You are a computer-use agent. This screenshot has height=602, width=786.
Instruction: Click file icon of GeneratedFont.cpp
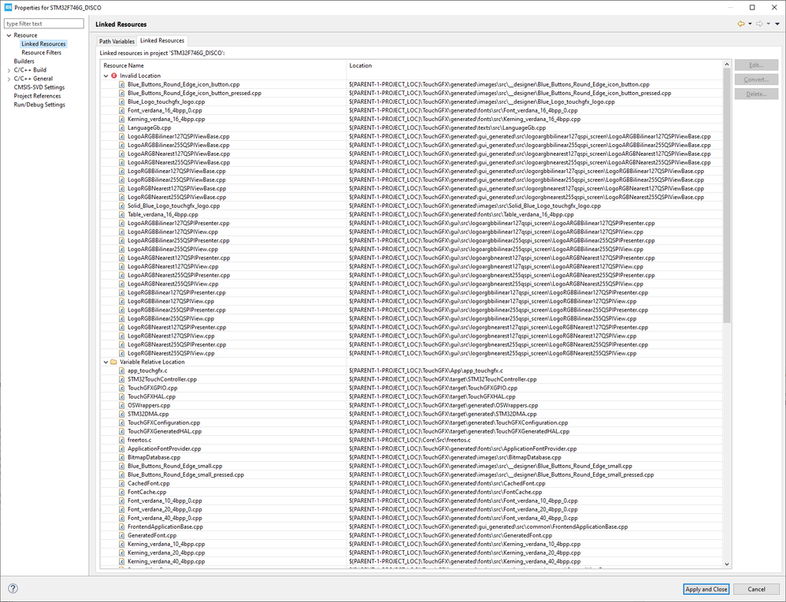coord(122,535)
